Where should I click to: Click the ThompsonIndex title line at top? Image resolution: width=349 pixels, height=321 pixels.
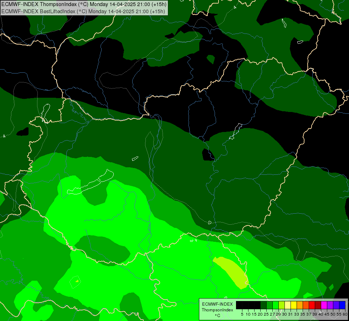pos(84,4)
